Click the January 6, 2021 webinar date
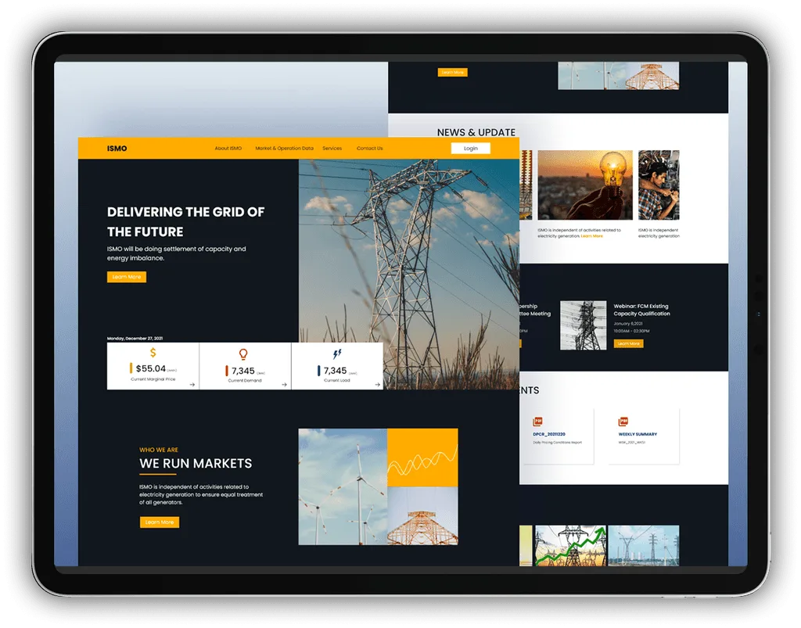 pyautogui.click(x=628, y=323)
